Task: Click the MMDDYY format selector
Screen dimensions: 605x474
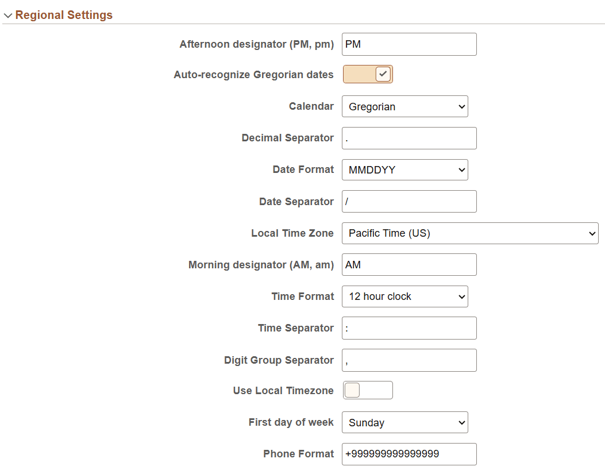Action: tap(404, 169)
